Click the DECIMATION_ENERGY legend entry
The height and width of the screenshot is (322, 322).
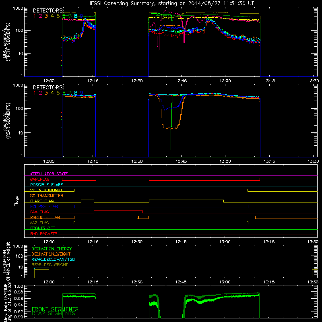pos(52,249)
